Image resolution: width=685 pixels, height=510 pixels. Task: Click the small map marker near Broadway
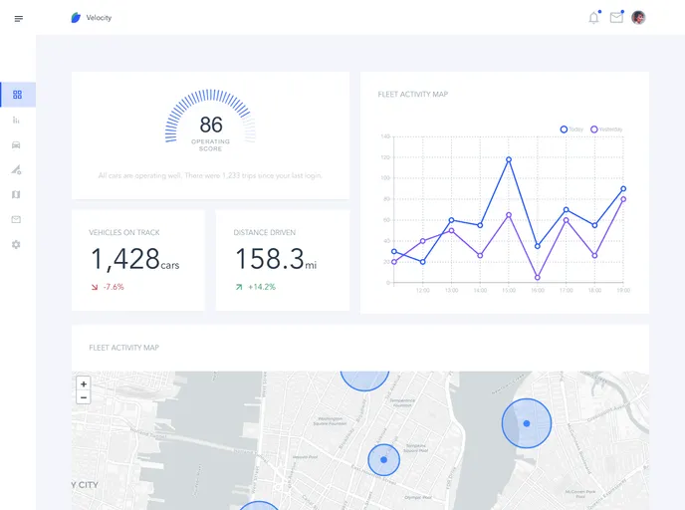(383, 460)
